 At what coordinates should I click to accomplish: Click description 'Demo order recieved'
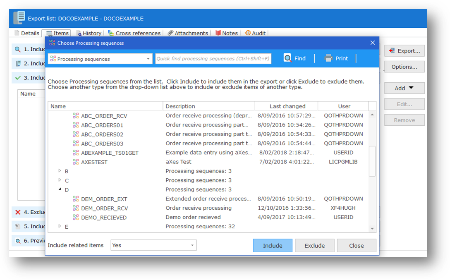(193, 217)
